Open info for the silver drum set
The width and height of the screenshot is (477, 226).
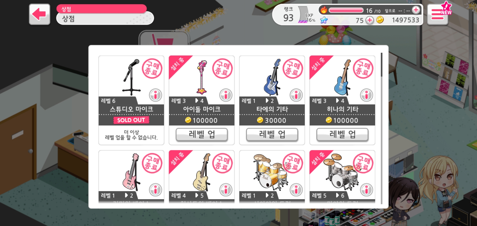click(366, 190)
